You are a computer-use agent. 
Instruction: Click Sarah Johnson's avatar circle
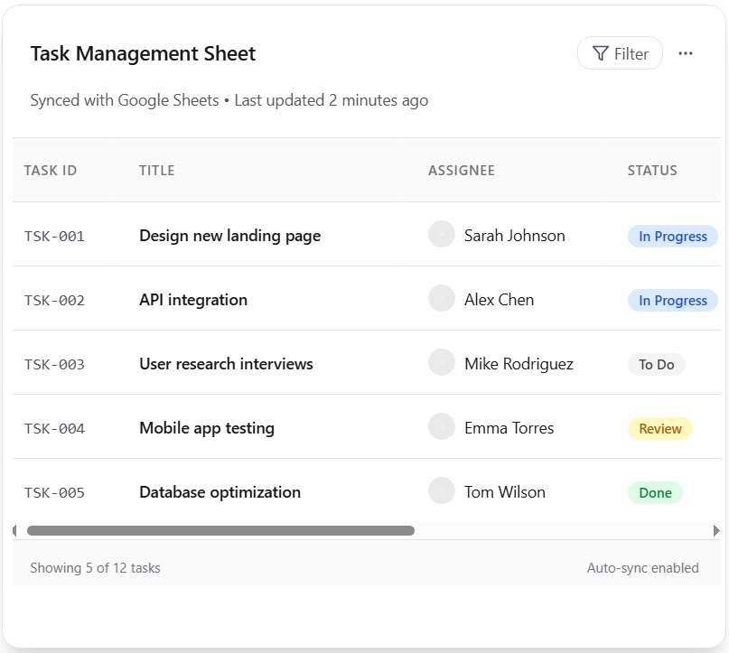click(441, 234)
